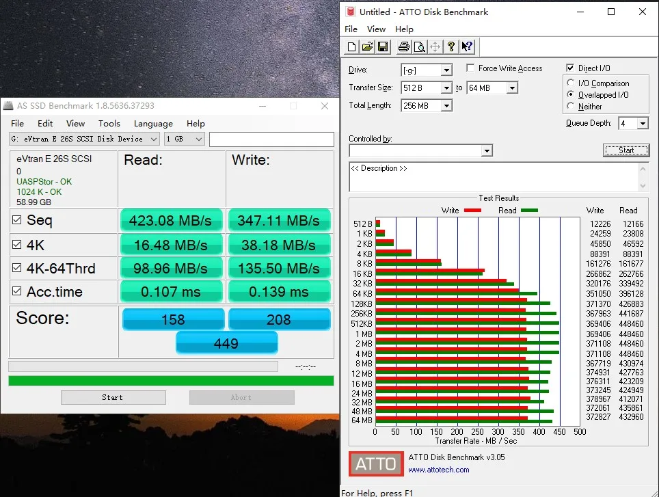Click the Start button in AS SSD Benchmark
The height and width of the screenshot is (497, 659).
[113, 397]
